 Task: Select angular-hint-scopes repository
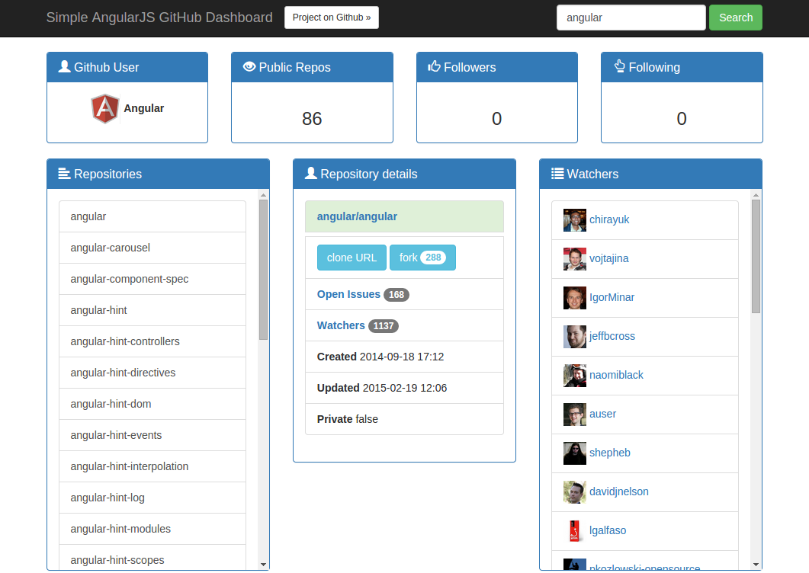point(152,558)
